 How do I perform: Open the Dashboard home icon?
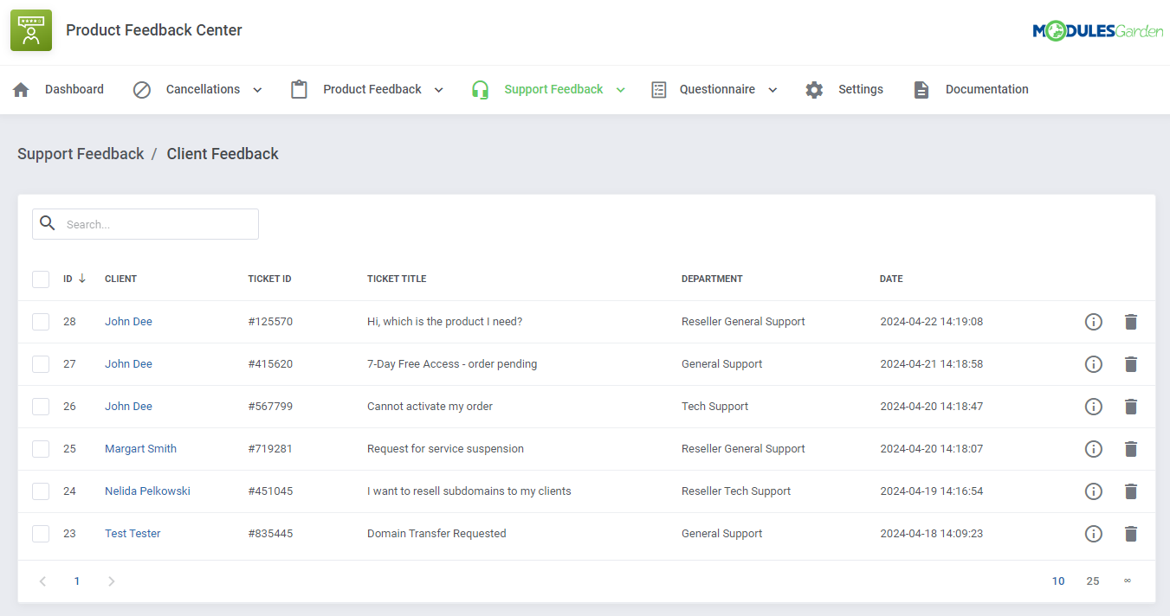pos(21,89)
